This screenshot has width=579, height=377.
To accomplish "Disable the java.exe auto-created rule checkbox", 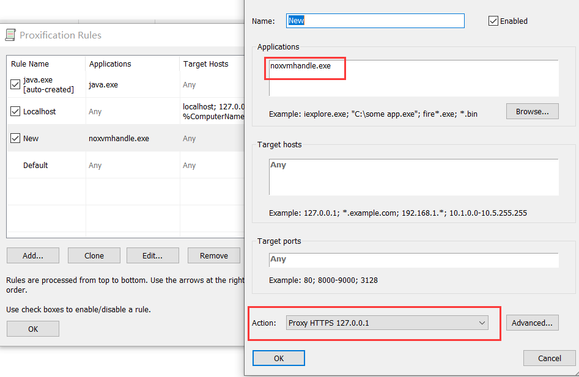I will coord(15,84).
